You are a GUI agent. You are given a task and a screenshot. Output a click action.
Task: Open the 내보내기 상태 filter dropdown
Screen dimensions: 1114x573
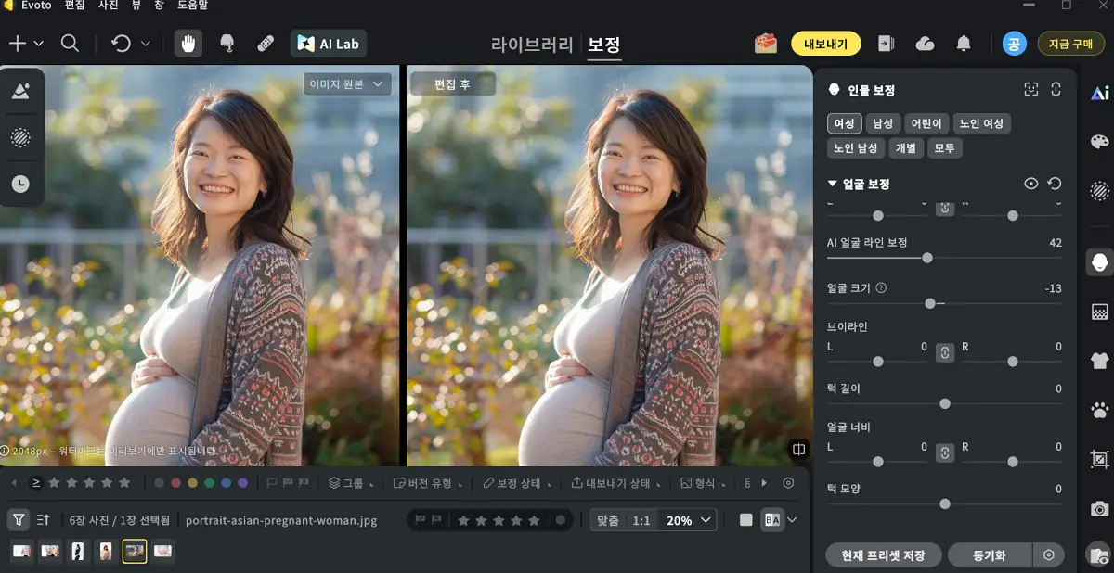[x=616, y=483]
